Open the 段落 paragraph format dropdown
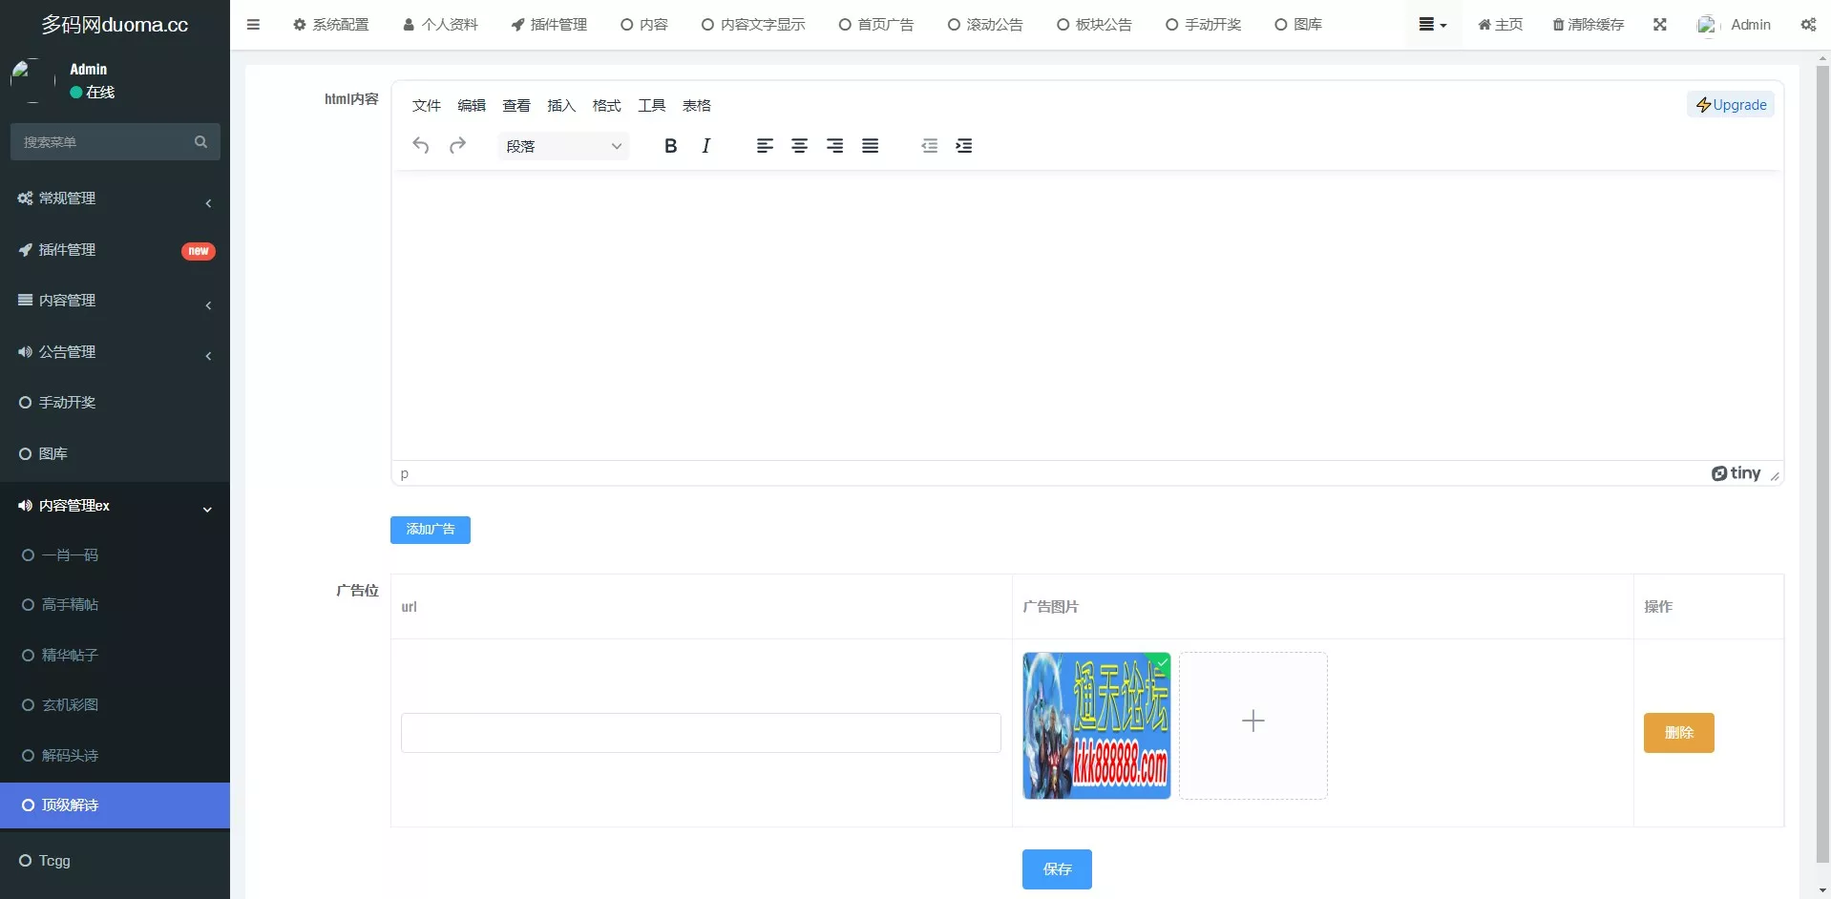The height and width of the screenshot is (899, 1831). (563, 145)
